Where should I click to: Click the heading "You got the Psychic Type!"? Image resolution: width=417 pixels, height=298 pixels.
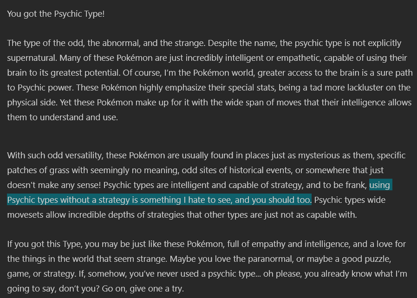tap(56, 13)
